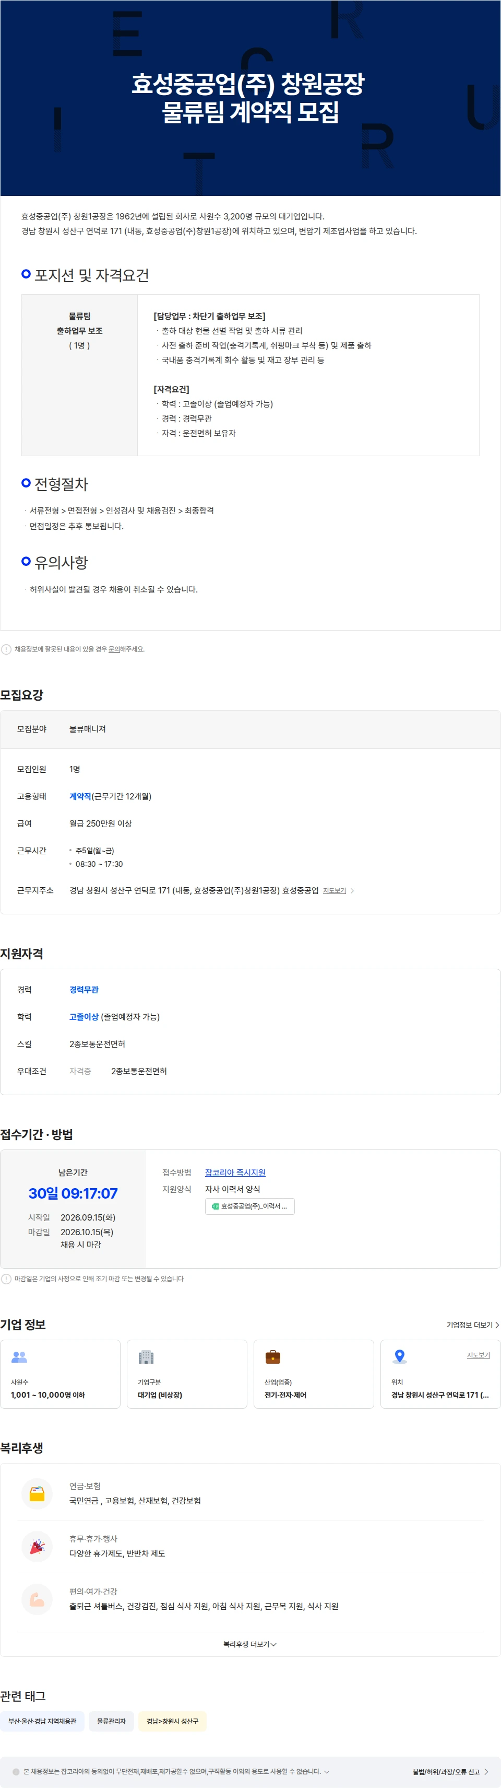Click the 전기·전자·제어 industry text

[285, 1395]
